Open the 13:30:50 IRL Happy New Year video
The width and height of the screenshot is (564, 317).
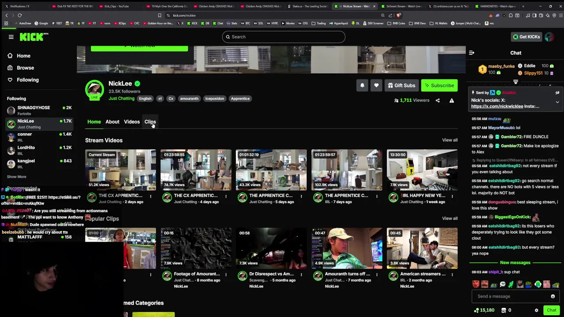pyautogui.click(x=422, y=170)
